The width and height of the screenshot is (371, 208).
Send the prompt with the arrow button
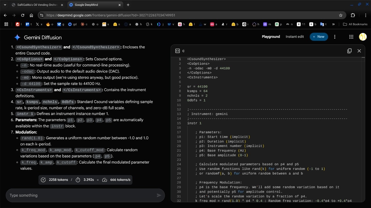(x=159, y=195)
